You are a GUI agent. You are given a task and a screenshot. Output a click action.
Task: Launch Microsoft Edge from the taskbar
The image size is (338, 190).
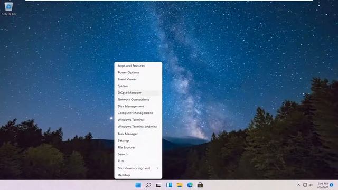(x=190, y=185)
